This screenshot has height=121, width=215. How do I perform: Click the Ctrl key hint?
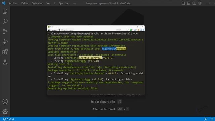coord(120,109)
